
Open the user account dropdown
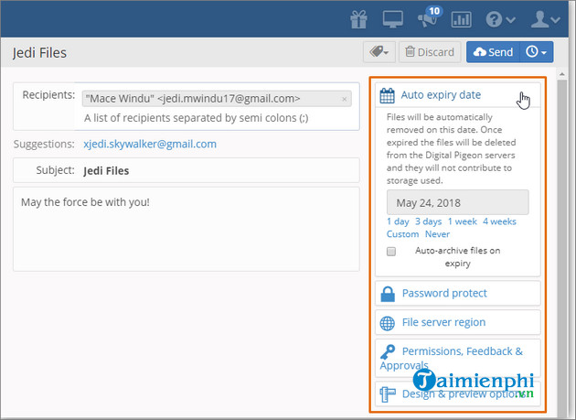pos(549,18)
